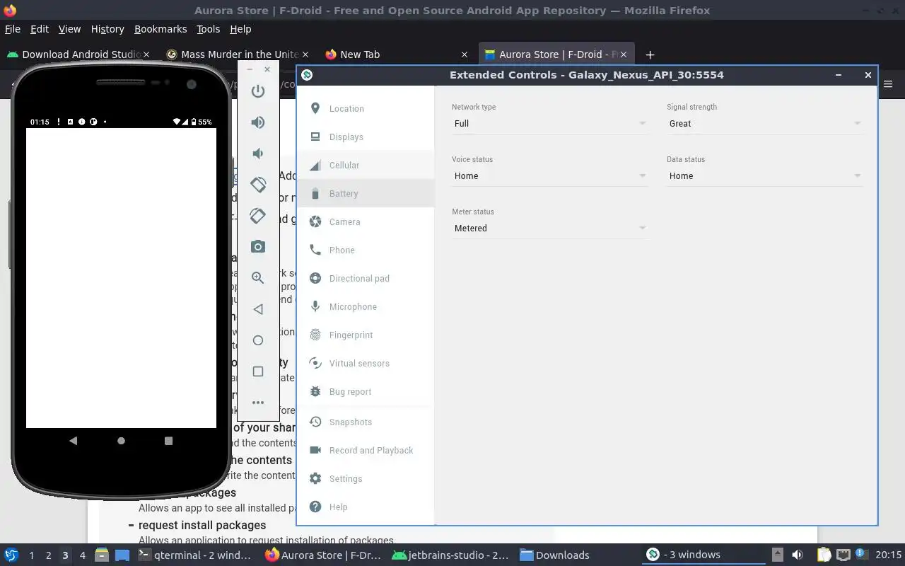The image size is (905, 566).
Task: Expand the Data status dropdown
Action: [x=764, y=176]
